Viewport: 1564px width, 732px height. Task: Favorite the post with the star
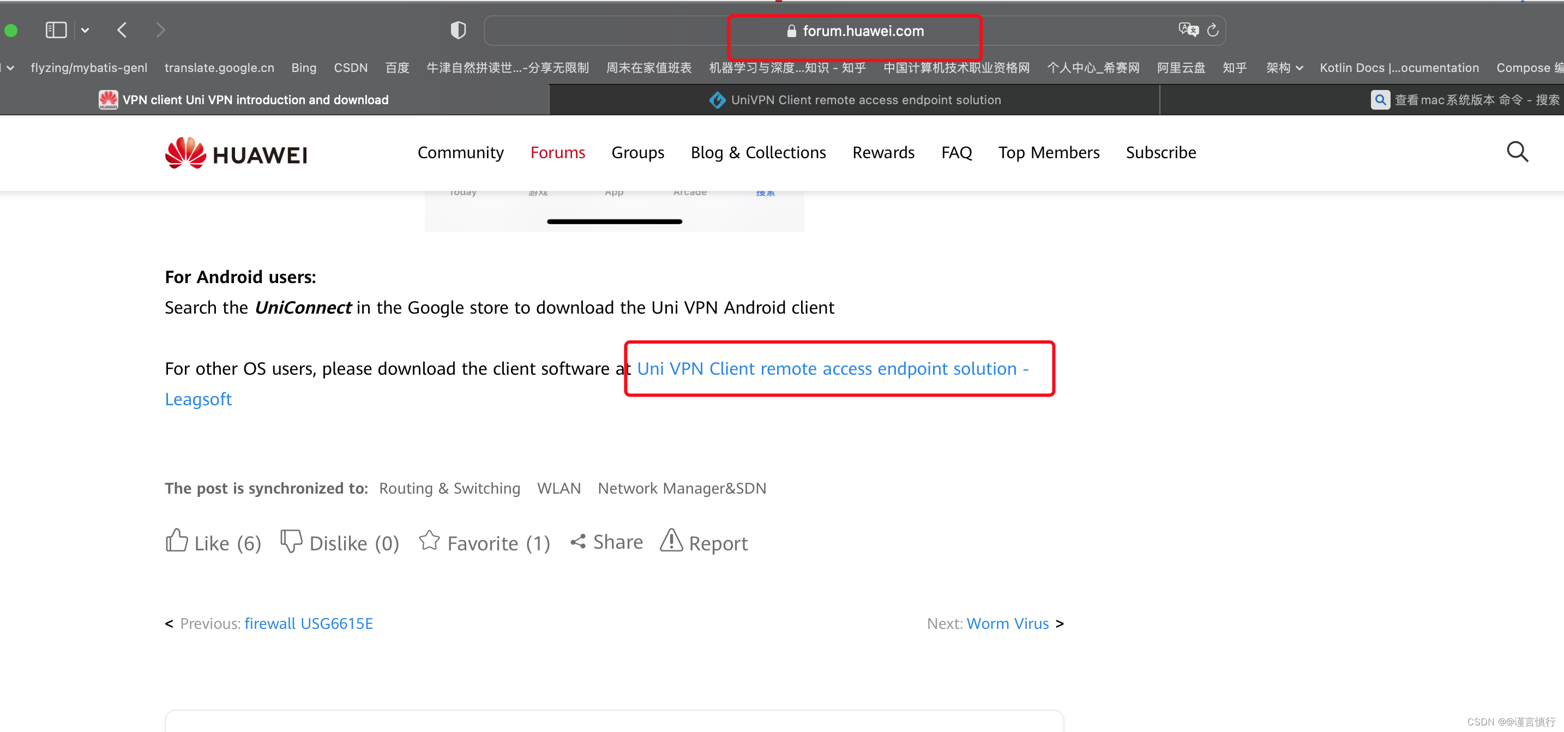click(429, 541)
